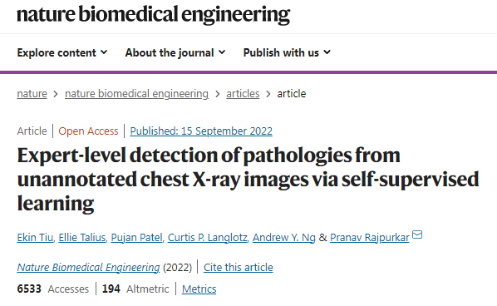Go to the nature breadcrumb link
The image size is (497, 306).
tap(32, 94)
